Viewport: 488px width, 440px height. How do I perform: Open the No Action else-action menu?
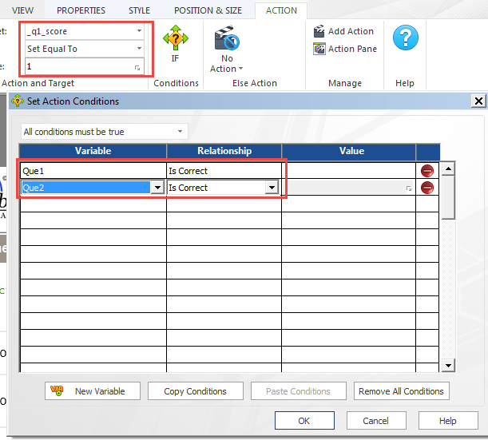coord(227,50)
